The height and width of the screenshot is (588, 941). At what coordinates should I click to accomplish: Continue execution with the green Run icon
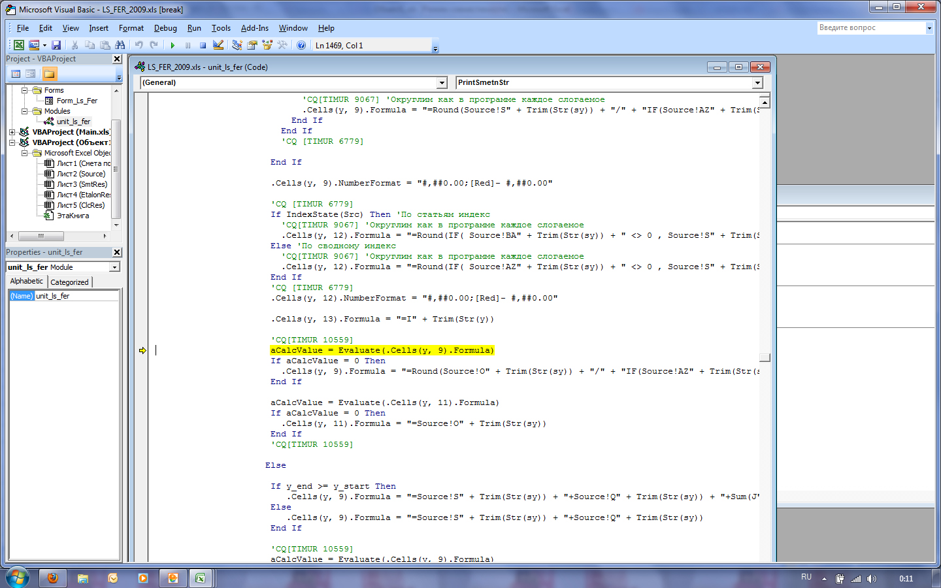(x=173, y=45)
